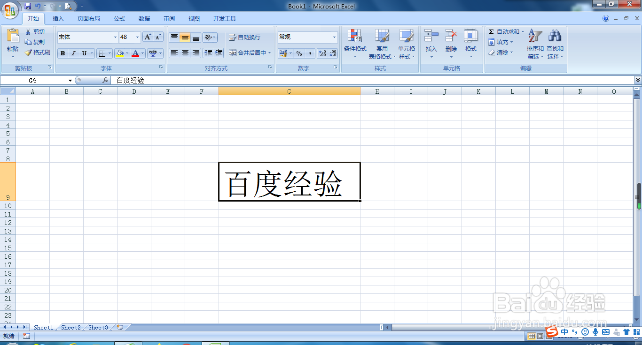Open 排序和筛选 sort and filter
This screenshot has height=345, width=642.
[535, 44]
